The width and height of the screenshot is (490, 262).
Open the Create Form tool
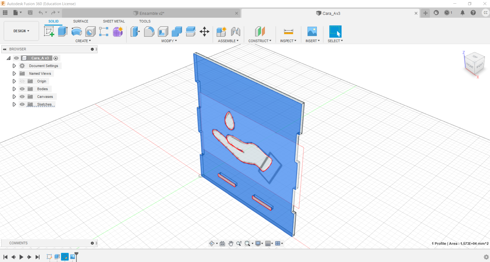[118, 32]
